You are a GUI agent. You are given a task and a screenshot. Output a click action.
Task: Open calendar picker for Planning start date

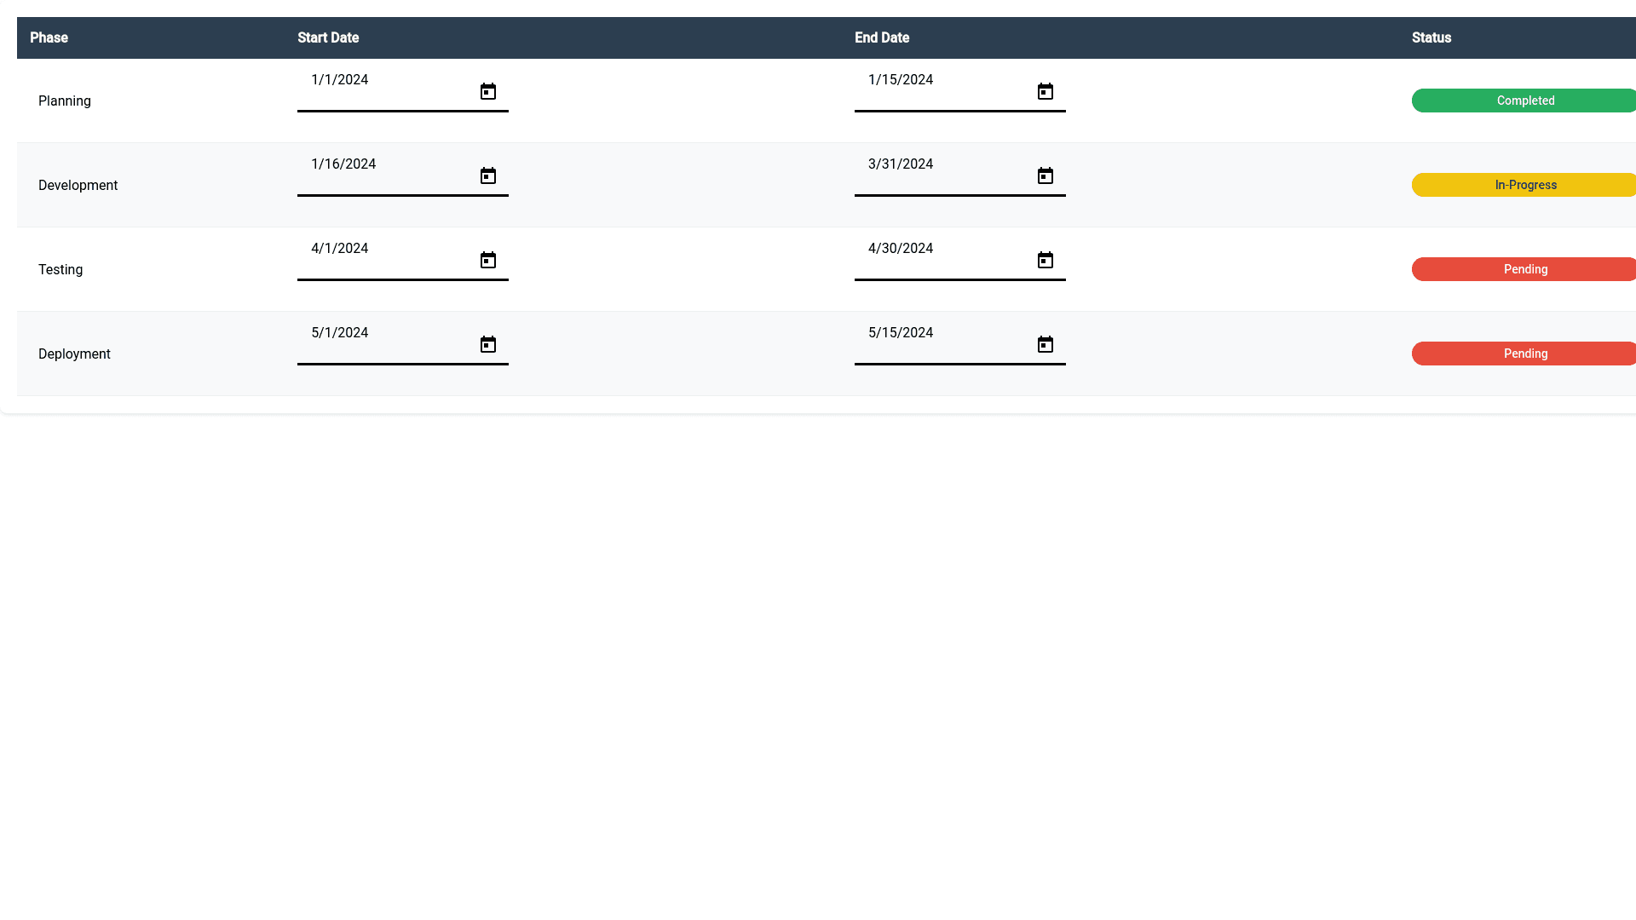[487, 91]
